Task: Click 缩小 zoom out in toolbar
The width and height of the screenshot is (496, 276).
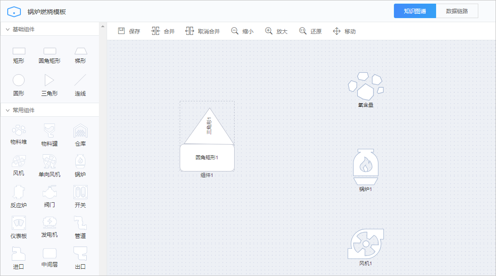Action: 242,31
